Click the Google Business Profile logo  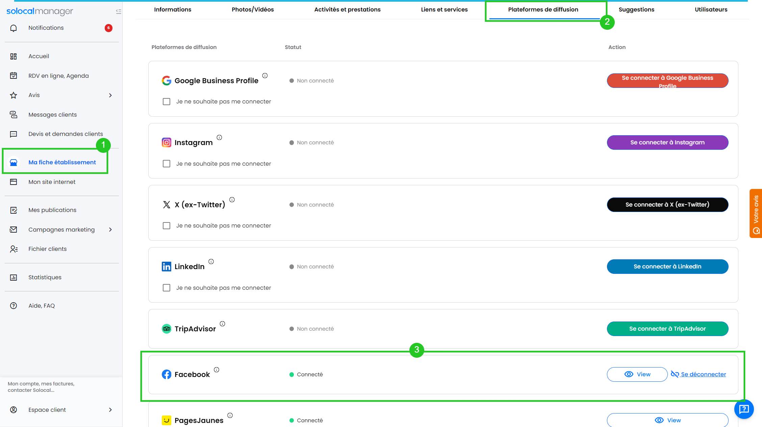coord(167,80)
